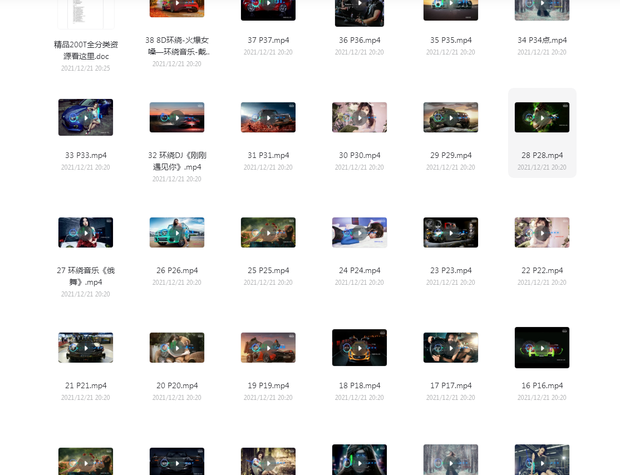Select file name 20 P20.mp4
The image size is (620, 475).
point(177,385)
